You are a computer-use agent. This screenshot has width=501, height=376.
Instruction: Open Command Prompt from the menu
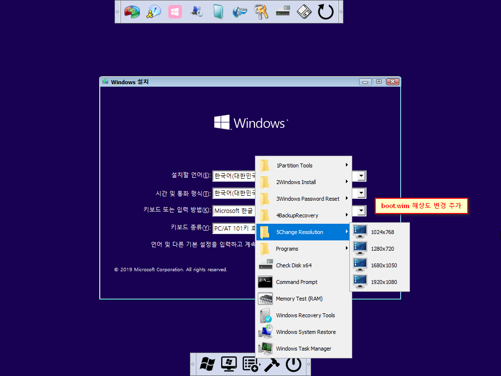[304, 282]
